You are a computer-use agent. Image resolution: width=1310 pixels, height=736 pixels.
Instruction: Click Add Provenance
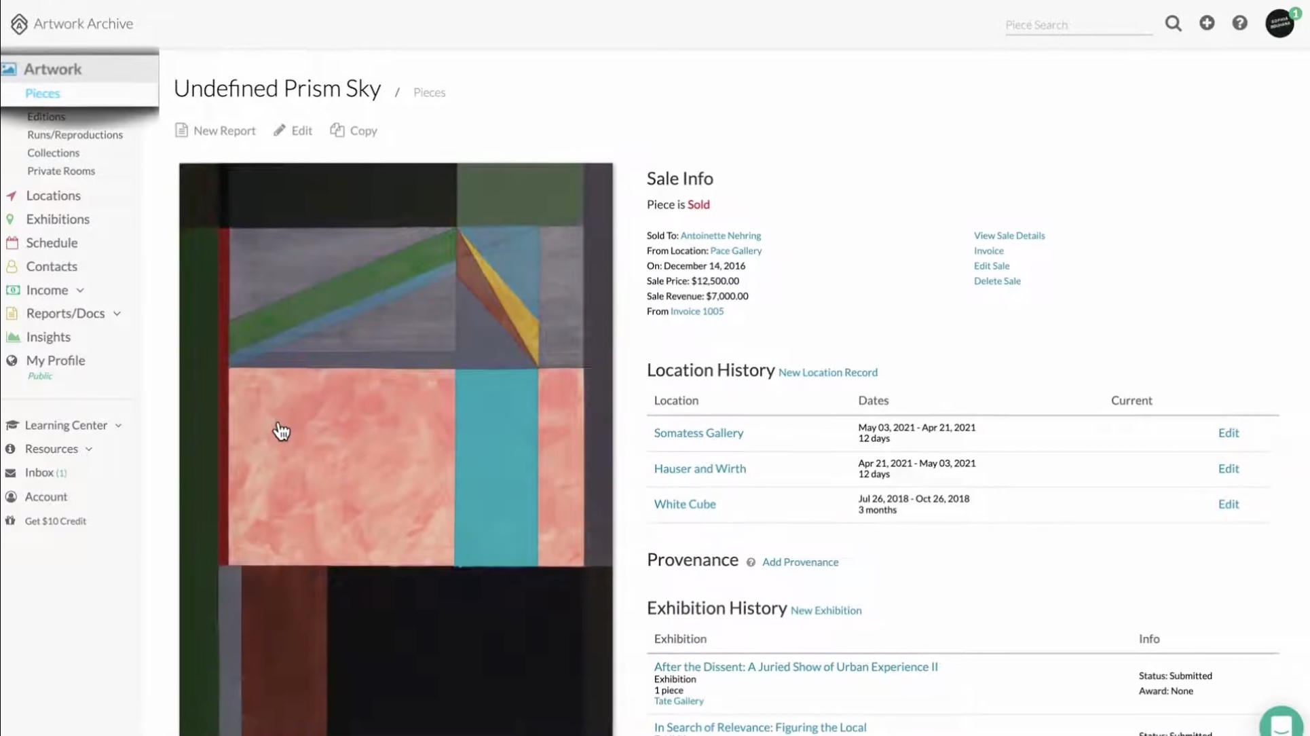tap(800, 562)
